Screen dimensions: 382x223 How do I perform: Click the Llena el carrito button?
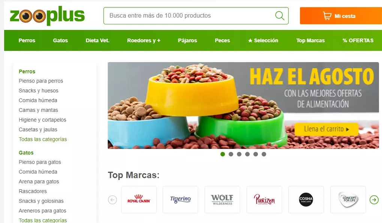pos(327,129)
